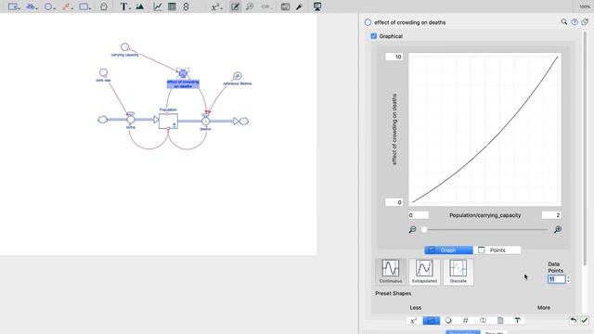Select the Extrapolated curve type
Viewport: 594px width, 334px height.
[424, 271]
